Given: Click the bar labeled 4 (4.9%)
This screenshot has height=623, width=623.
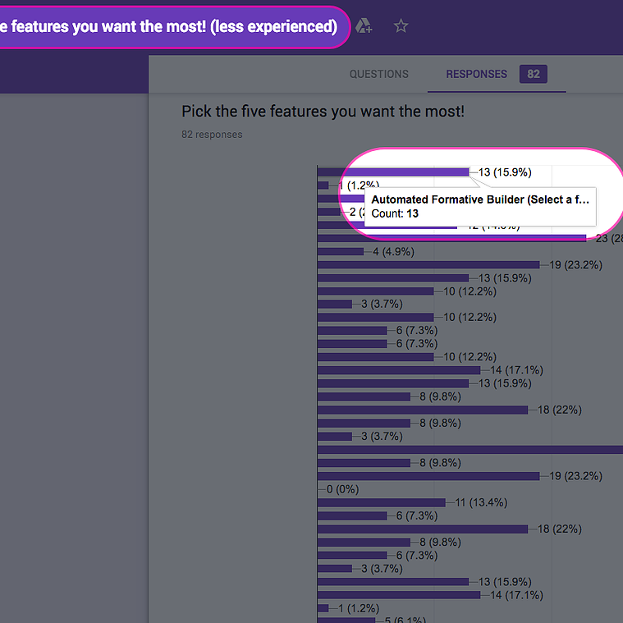Looking at the screenshot, I should pos(341,251).
